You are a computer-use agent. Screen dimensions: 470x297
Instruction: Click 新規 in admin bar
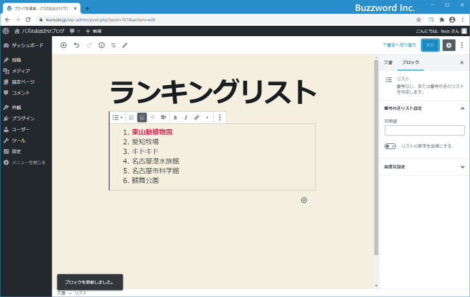94,31
